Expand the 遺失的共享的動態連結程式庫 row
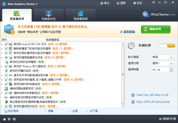178x123 pixels. click(x=2, y=75)
